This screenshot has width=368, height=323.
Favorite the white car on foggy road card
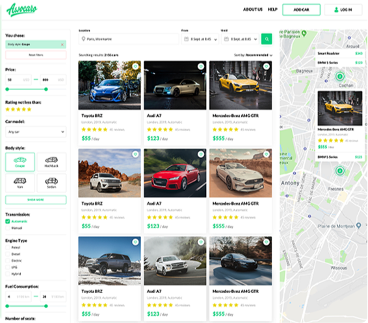point(201,242)
